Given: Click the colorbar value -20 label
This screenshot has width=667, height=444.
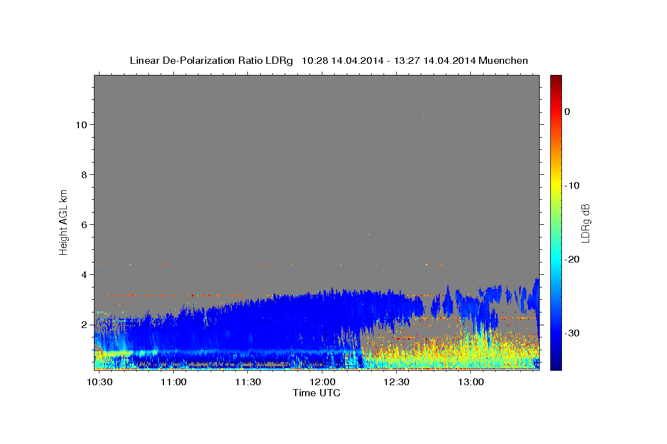Looking at the screenshot, I should click(571, 259).
